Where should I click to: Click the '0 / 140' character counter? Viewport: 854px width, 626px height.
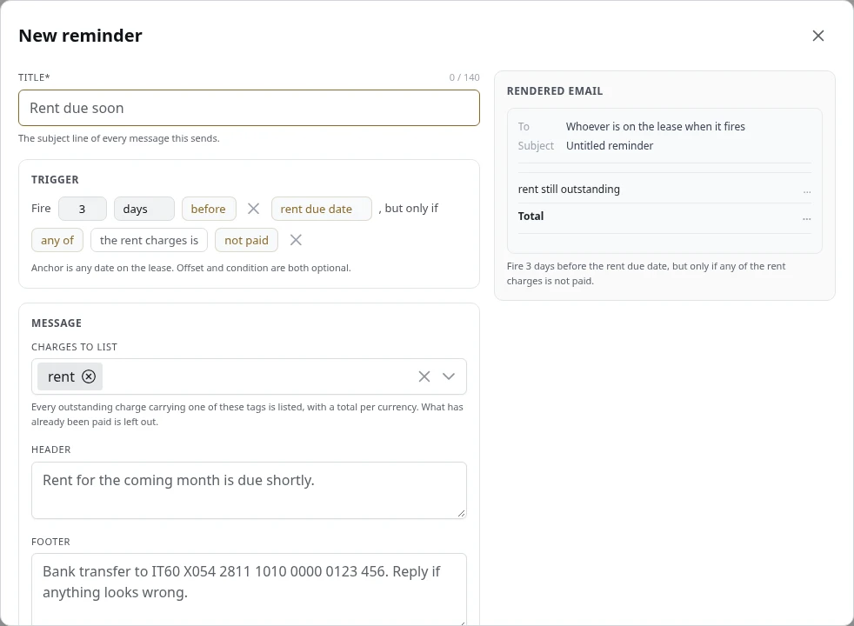click(x=464, y=77)
